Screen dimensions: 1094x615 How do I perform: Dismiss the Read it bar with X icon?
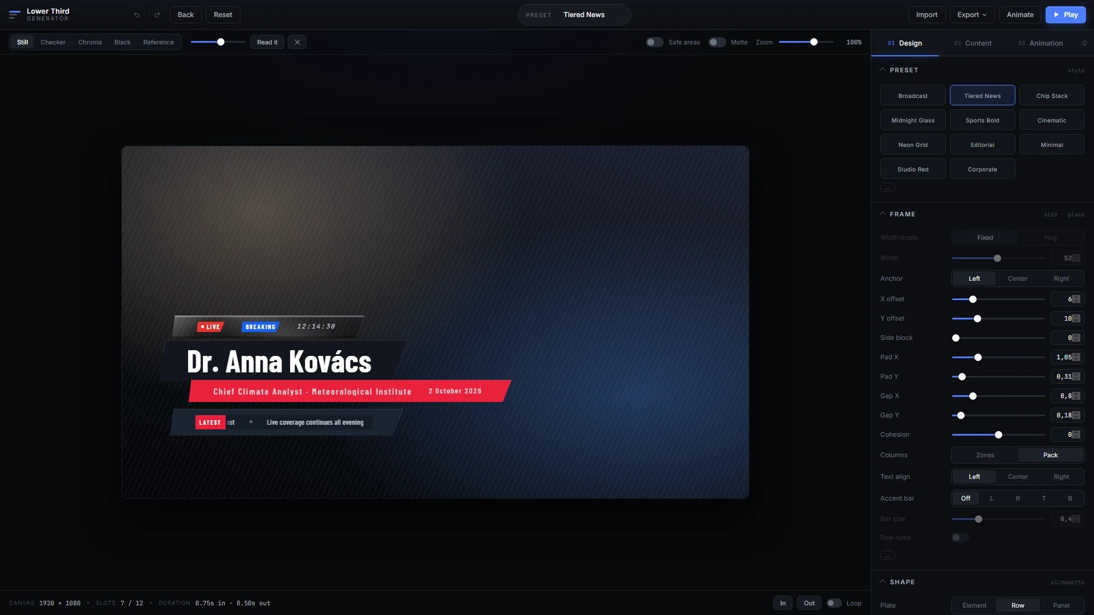pyautogui.click(x=297, y=42)
